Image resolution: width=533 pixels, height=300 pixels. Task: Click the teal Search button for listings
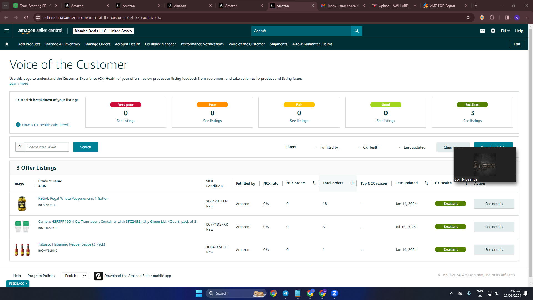click(86, 147)
